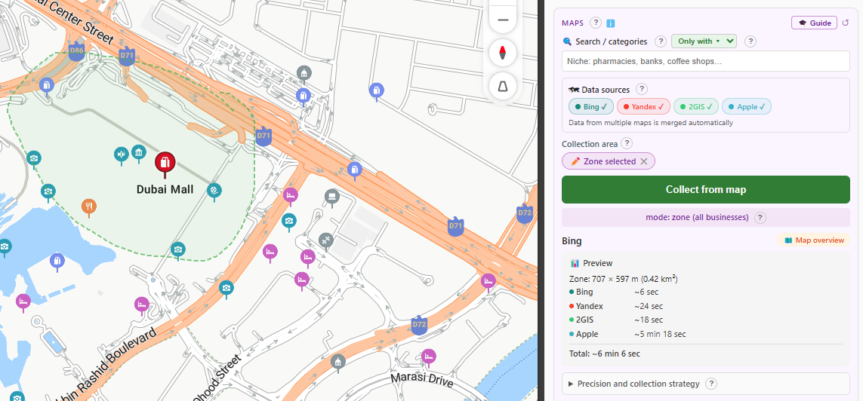This screenshot has height=401, width=863.
Task: Click the D86 road shield on the map
Action: point(76,51)
